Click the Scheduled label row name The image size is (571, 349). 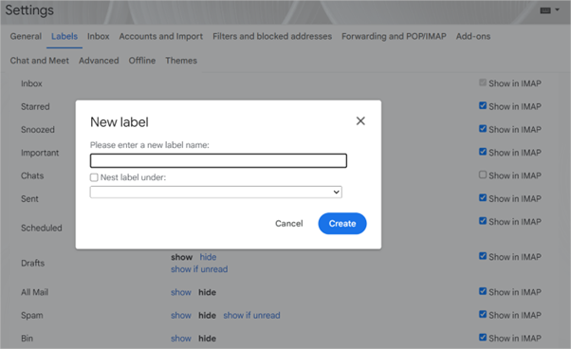click(42, 228)
